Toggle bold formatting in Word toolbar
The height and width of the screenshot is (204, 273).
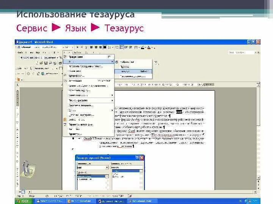(x=77, y=47)
